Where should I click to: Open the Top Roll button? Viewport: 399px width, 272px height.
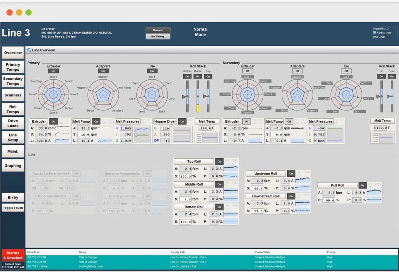pyautogui.click(x=194, y=161)
